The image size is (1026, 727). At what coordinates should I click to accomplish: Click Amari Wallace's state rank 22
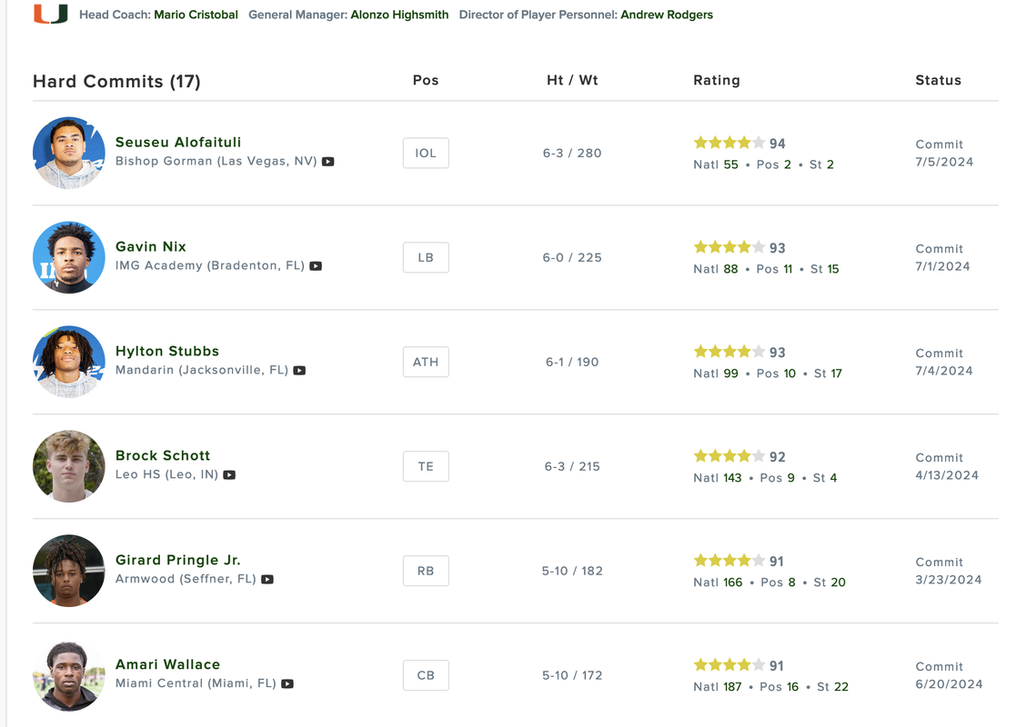point(840,687)
